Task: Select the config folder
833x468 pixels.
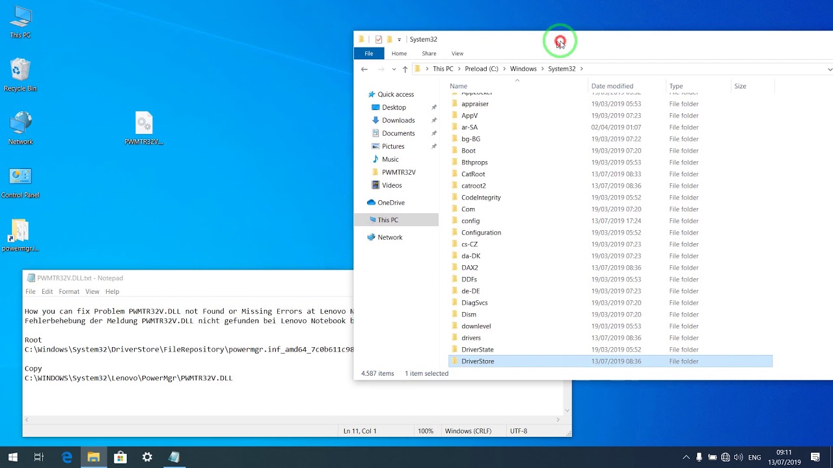Action: click(x=471, y=221)
